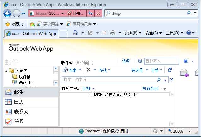201x137 pixels.
Task: Open the 页面(P) menu
Action: click(133, 33)
